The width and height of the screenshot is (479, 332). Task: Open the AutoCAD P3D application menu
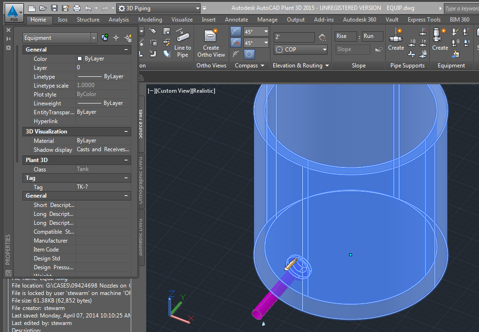(15, 13)
